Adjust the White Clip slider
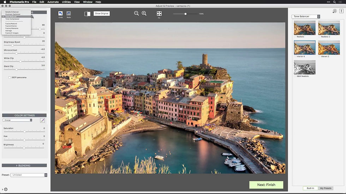The height and width of the screenshot is (194, 346). (24, 61)
